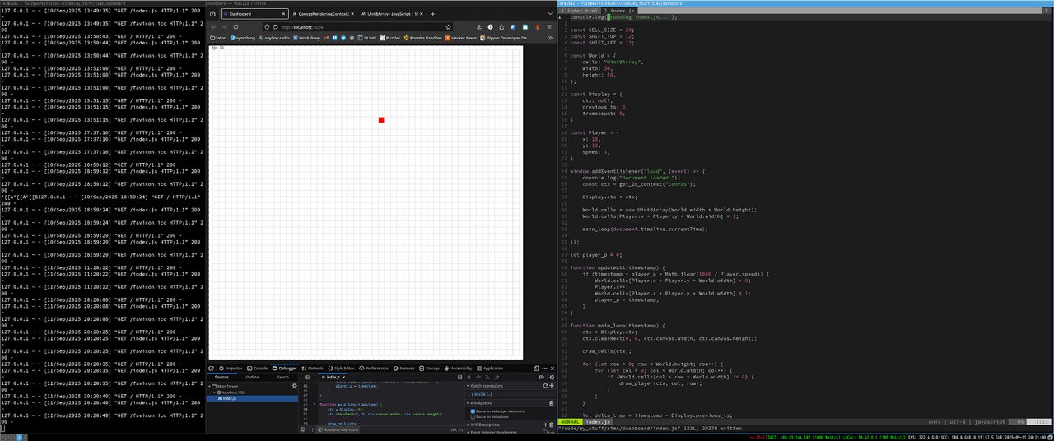This screenshot has height=441, width=1054.
Task: Collapse the Breakpoints section
Action: pyautogui.click(x=468, y=403)
